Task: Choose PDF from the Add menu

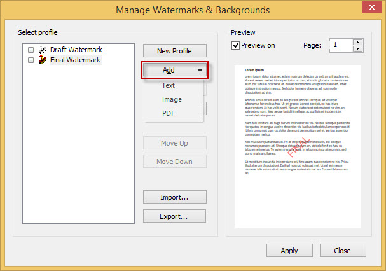Action: coord(169,113)
